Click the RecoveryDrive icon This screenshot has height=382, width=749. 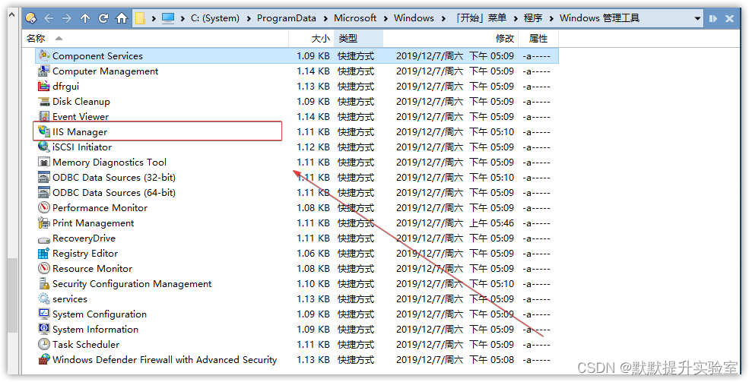click(x=44, y=238)
